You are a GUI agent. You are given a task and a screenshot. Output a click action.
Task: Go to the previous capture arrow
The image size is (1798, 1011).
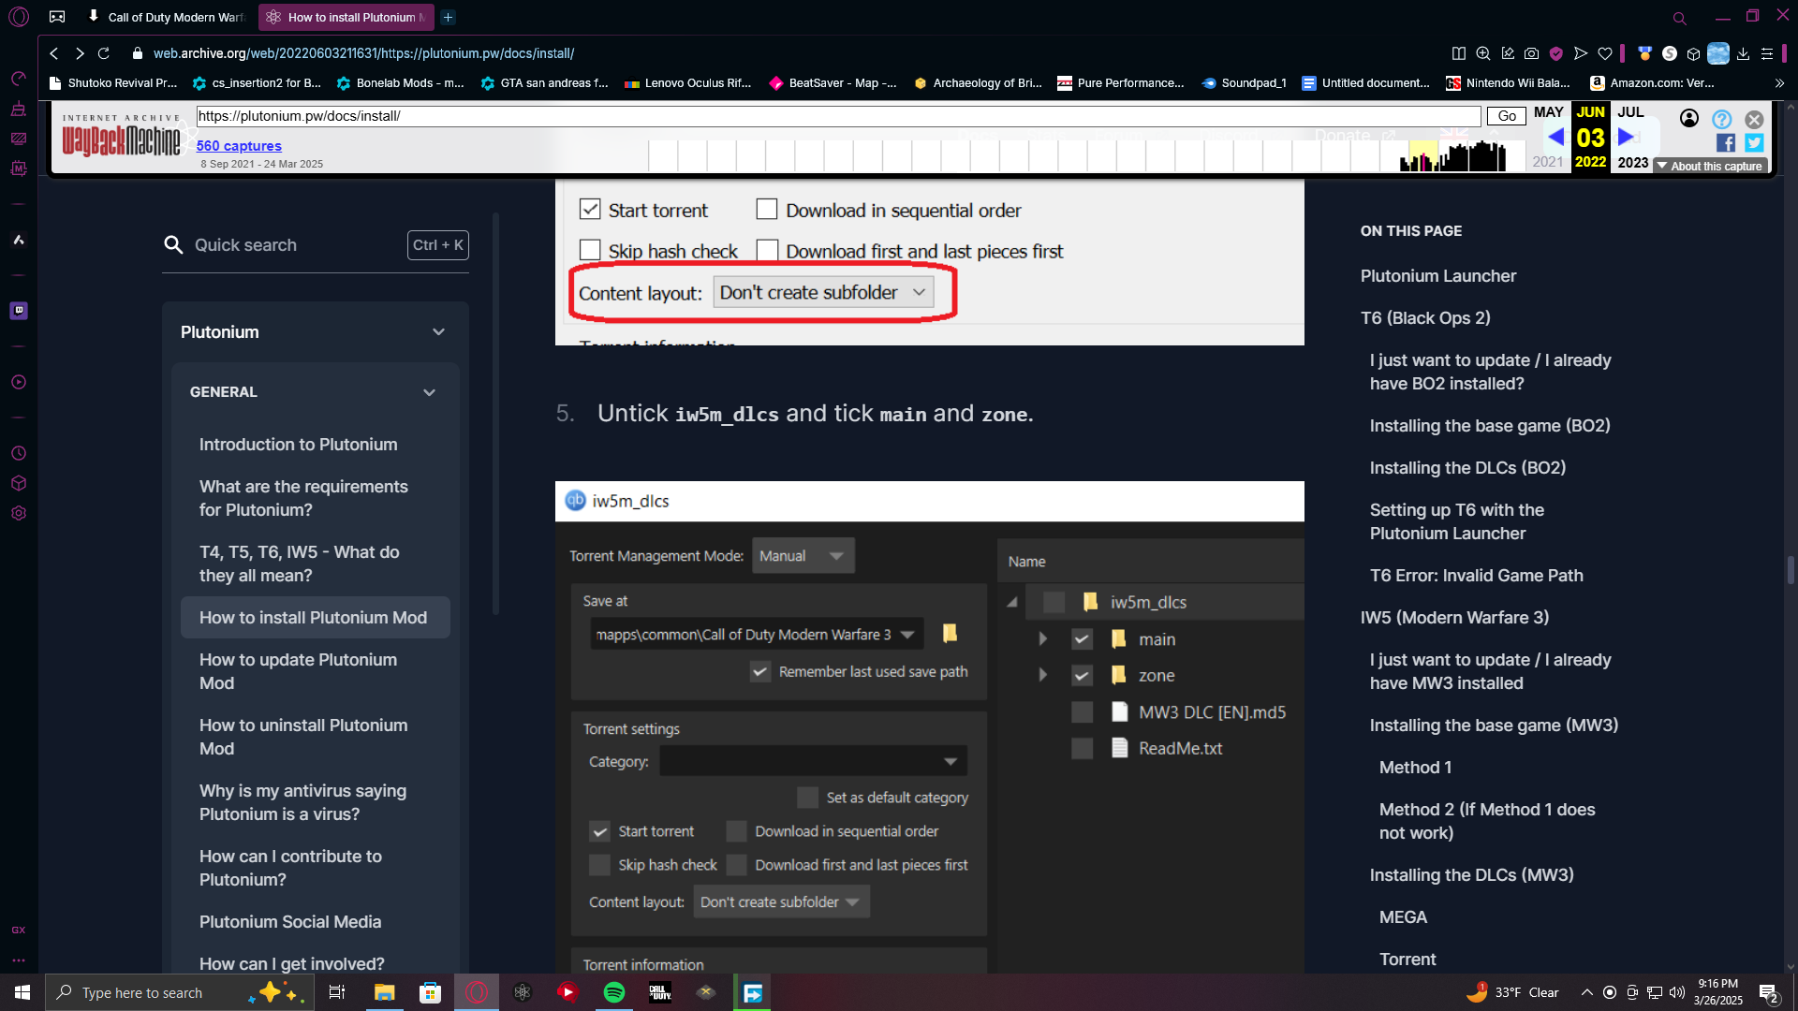[1555, 138]
